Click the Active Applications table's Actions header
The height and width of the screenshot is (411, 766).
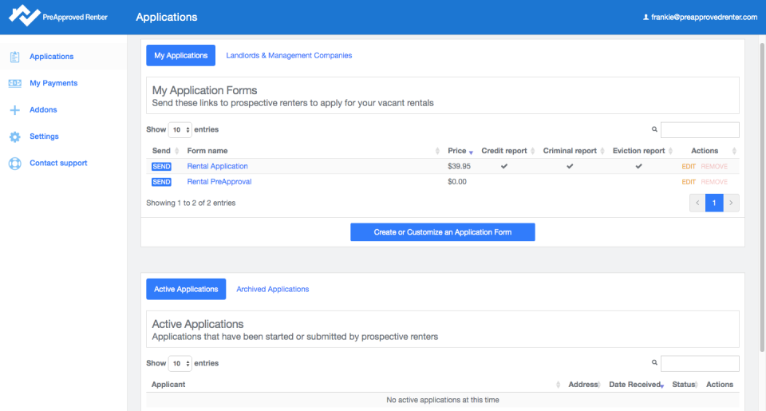720,385
